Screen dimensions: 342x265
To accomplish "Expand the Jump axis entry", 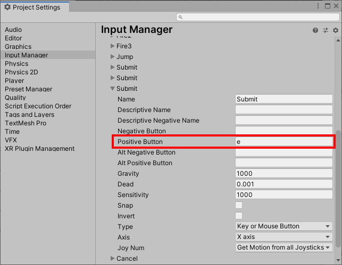I will (x=113, y=57).
